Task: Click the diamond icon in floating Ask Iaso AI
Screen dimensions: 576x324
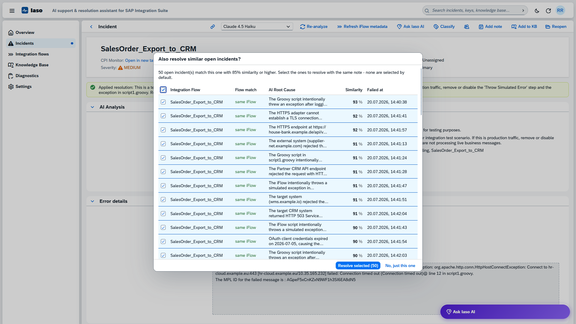Action: point(449,312)
